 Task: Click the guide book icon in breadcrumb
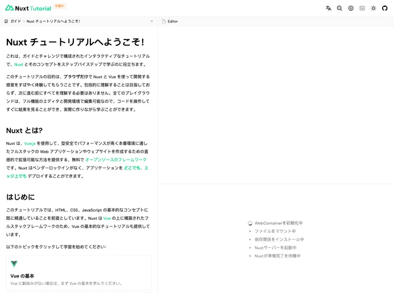(6, 21)
